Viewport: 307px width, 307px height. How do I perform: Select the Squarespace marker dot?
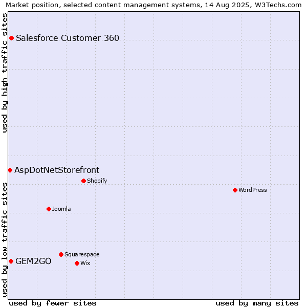tap(61, 254)
